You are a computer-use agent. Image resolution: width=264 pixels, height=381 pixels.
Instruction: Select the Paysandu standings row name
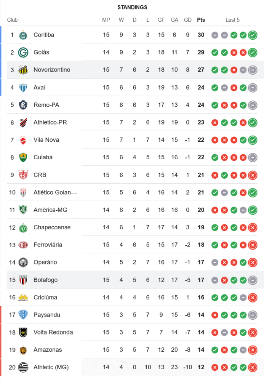46,315
